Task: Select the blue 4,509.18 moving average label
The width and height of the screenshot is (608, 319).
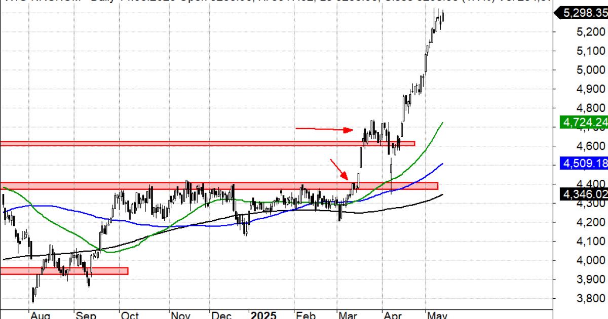Action: (x=584, y=164)
